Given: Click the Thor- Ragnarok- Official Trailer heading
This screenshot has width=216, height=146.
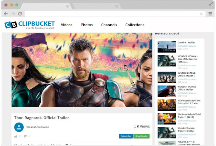Looking at the screenshot, I should 42,118.
